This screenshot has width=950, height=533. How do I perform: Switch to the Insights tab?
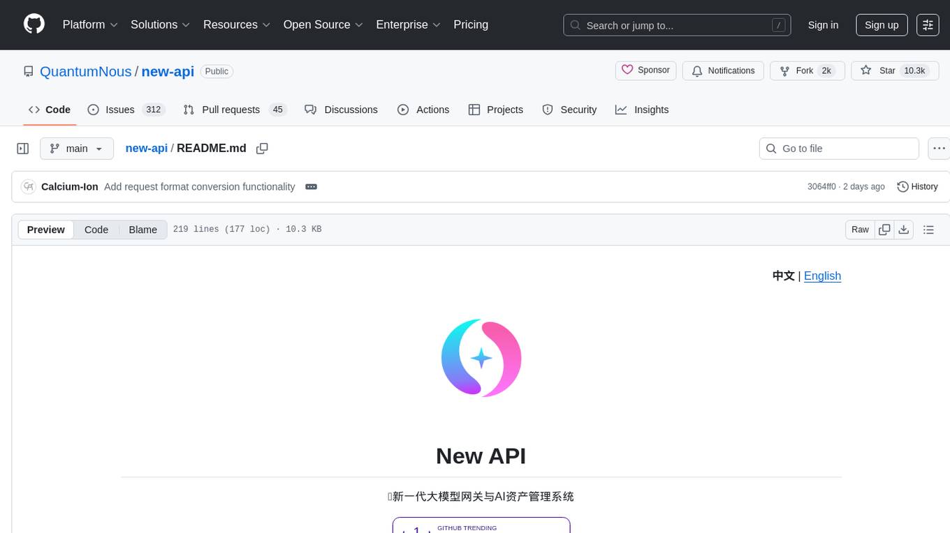(642, 110)
